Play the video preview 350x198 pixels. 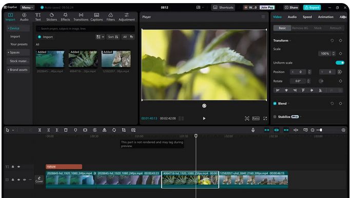click(204, 118)
